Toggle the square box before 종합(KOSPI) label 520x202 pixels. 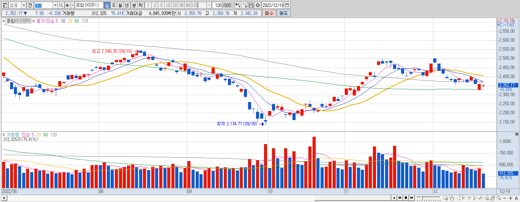click(4, 21)
